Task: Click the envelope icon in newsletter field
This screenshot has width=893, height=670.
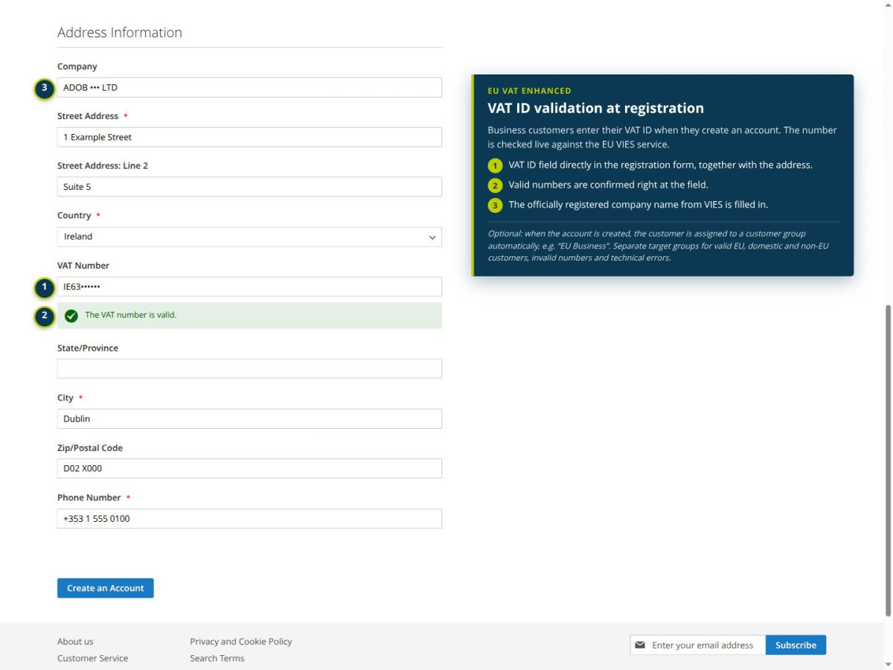Action: coord(640,645)
